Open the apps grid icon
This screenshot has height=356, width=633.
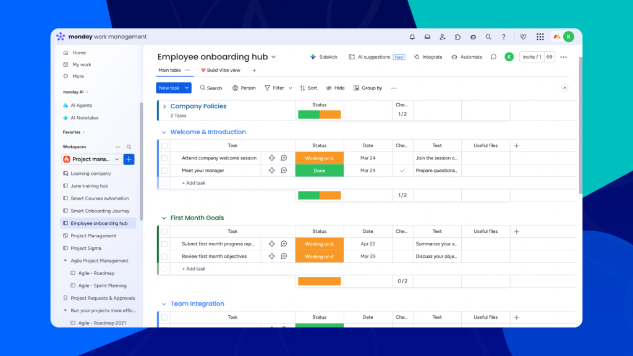(540, 37)
